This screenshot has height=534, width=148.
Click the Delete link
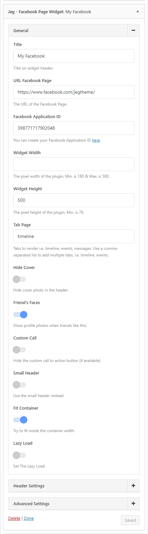tap(14, 518)
